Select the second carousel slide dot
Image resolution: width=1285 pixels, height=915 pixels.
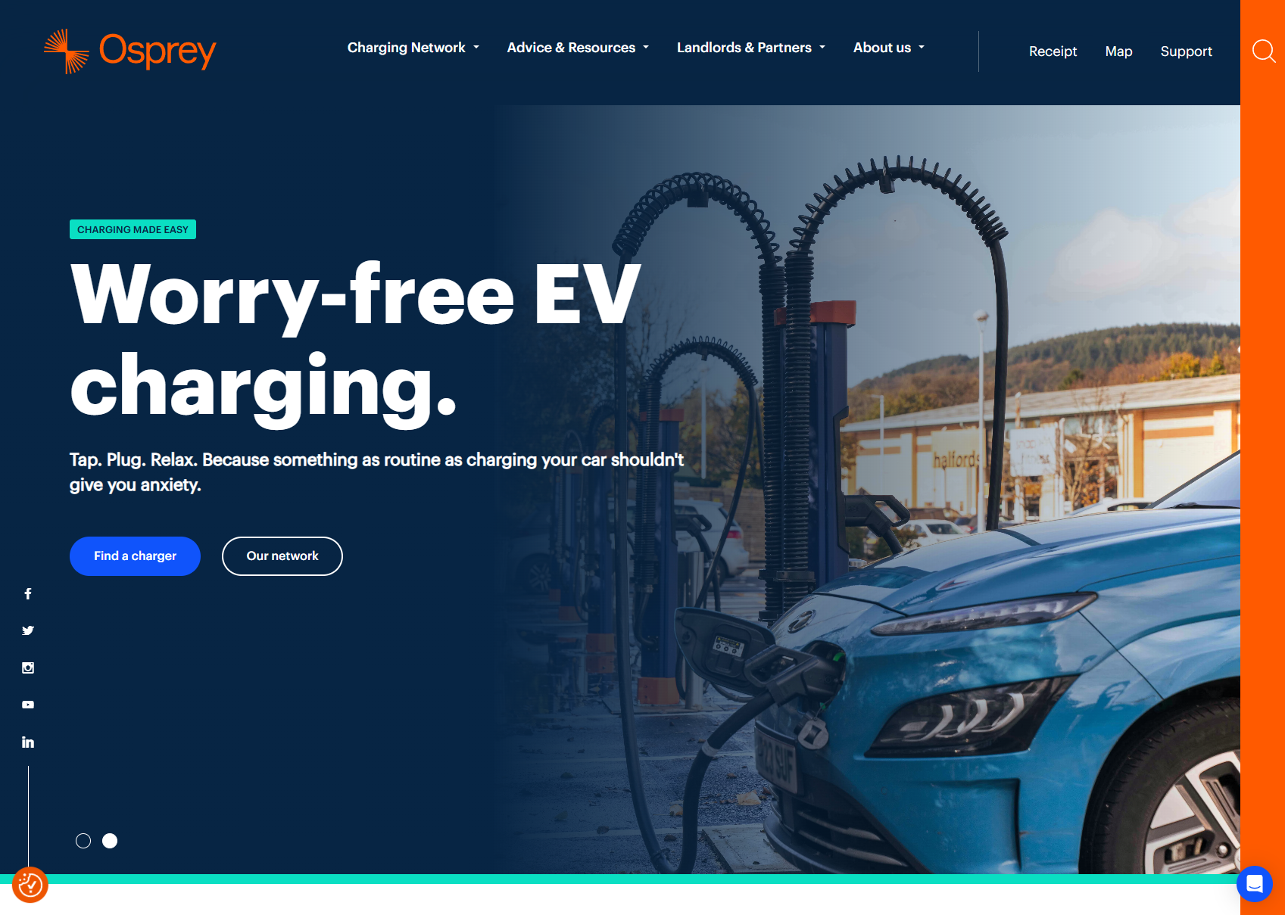point(110,841)
